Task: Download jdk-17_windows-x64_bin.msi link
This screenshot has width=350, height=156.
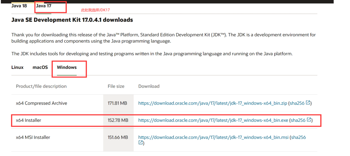Action: (213, 137)
